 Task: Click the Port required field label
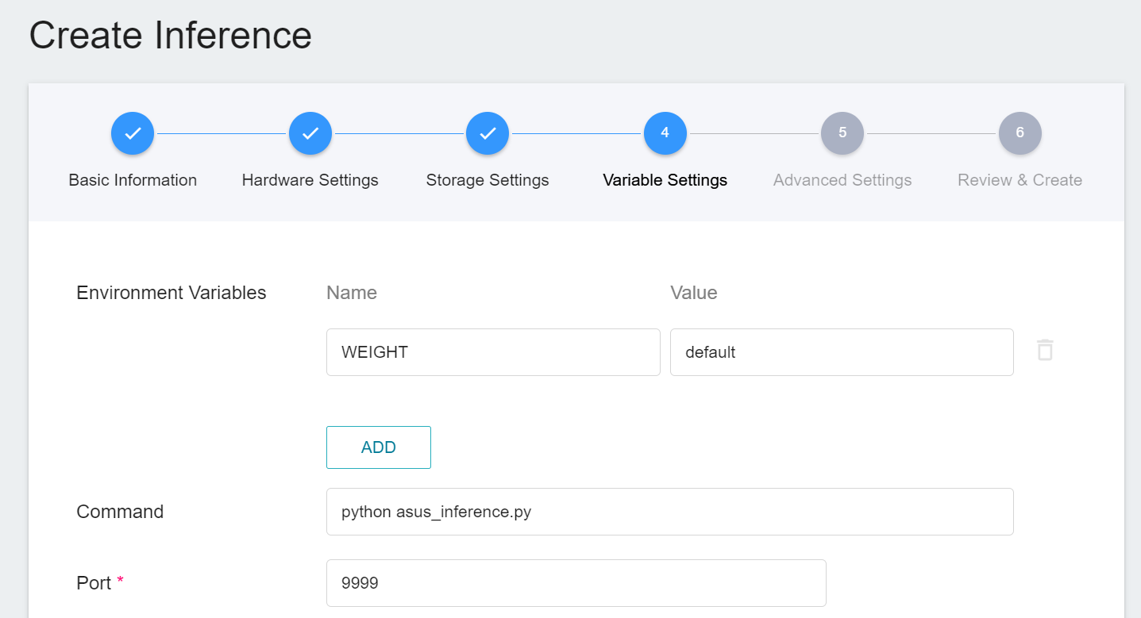[x=100, y=583]
